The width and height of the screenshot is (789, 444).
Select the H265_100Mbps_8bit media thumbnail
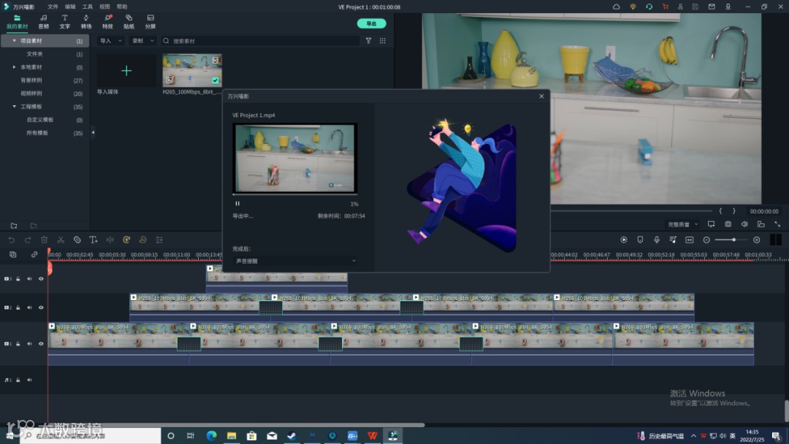click(192, 70)
